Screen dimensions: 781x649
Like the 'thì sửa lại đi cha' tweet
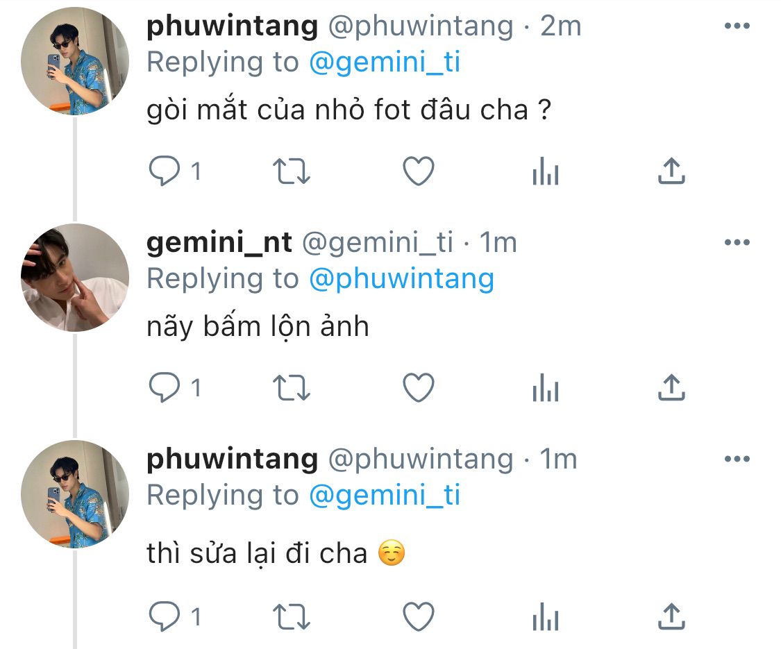(x=419, y=616)
